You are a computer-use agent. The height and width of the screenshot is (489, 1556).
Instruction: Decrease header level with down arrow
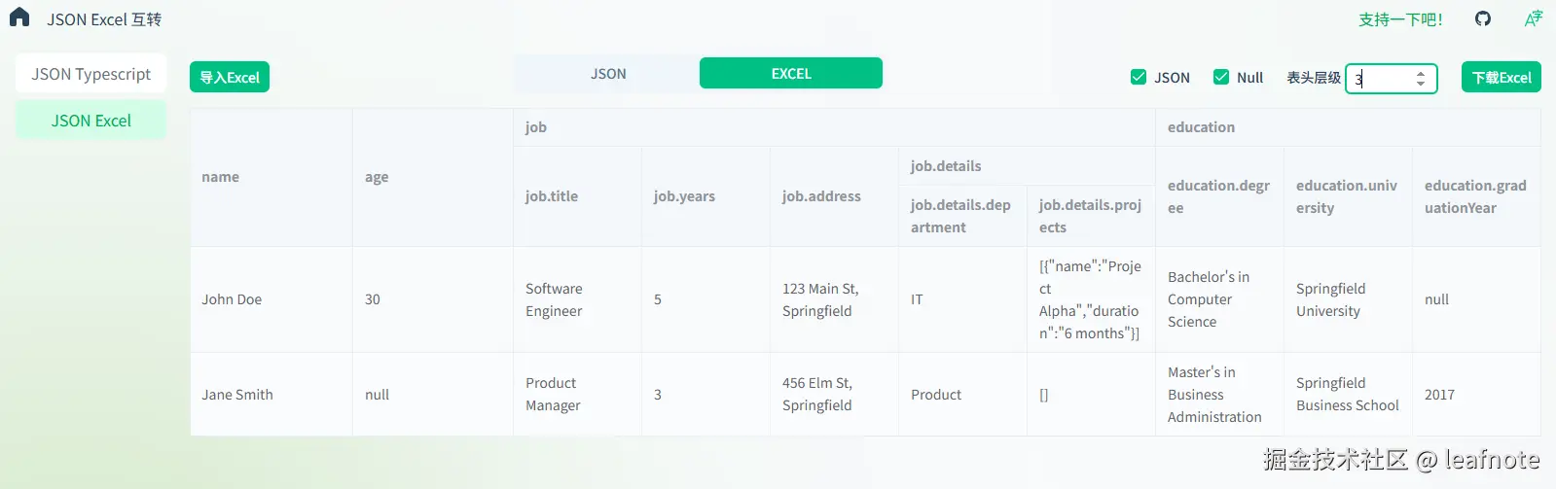click(x=1421, y=84)
